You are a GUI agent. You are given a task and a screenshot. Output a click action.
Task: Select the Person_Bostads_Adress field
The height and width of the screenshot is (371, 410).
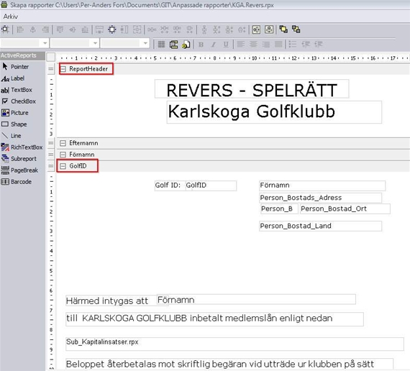pos(320,198)
